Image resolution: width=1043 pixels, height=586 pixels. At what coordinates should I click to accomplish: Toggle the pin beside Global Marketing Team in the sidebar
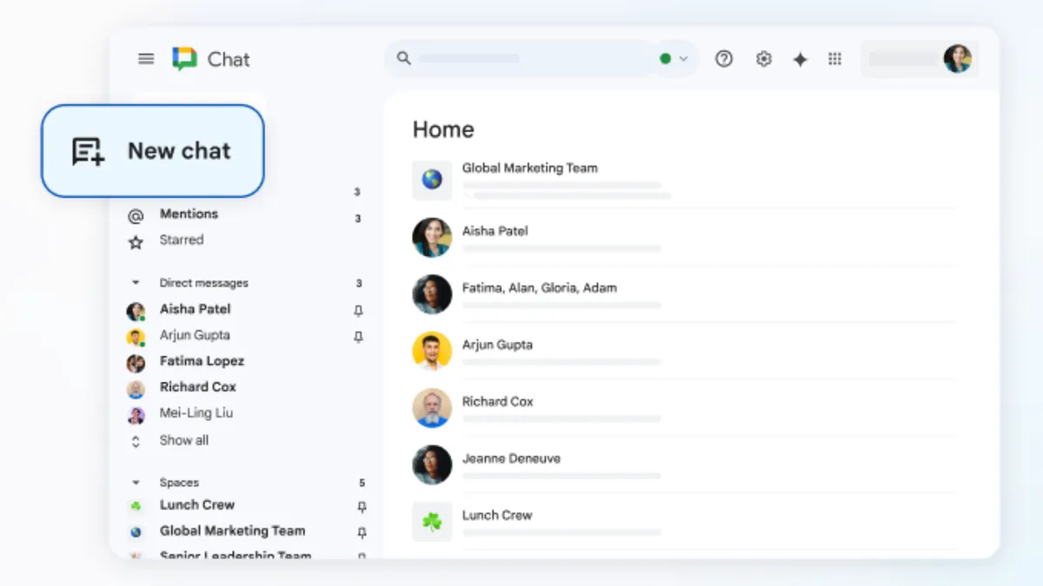tap(362, 532)
